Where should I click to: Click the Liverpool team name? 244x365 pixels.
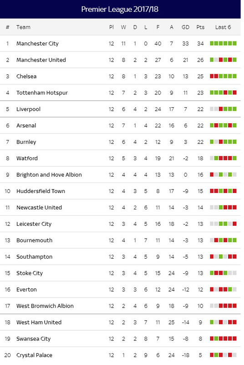tap(28, 109)
